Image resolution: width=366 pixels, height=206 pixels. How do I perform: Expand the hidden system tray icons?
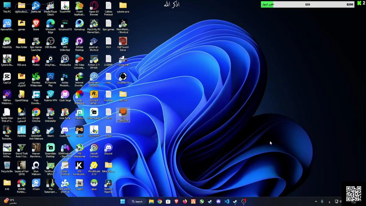click(x=316, y=201)
